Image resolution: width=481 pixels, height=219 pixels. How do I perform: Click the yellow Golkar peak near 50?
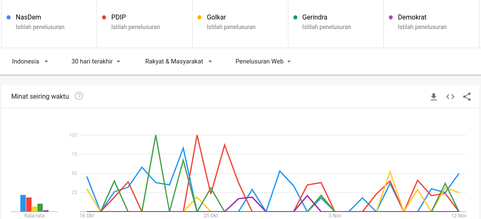pyautogui.click(x=390, y=172)
